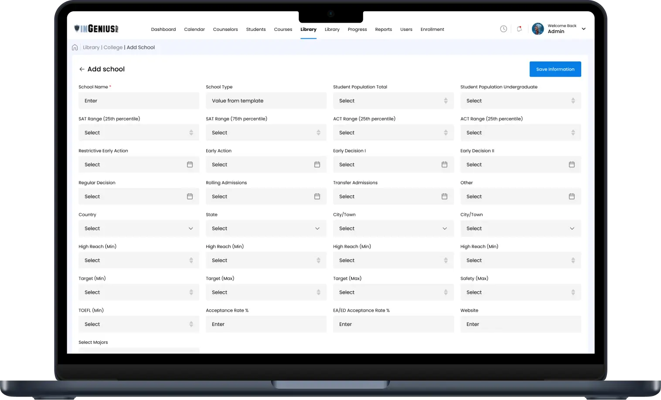Click the clock history icon in header
The height and width of the screenshot is (400, 661).
503,29
